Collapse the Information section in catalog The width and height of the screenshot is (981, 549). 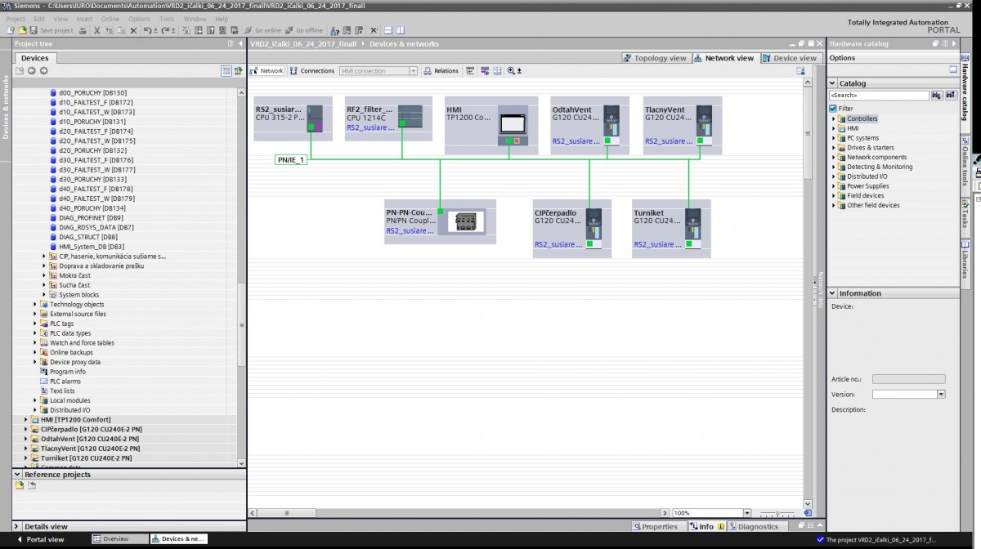pyautogui.click(x=833, y=293)
